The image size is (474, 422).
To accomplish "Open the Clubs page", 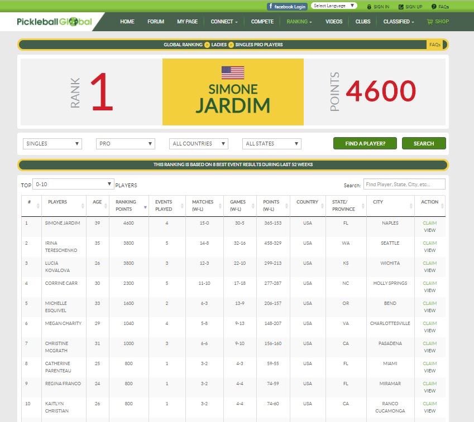I will [x=363, y=21].
